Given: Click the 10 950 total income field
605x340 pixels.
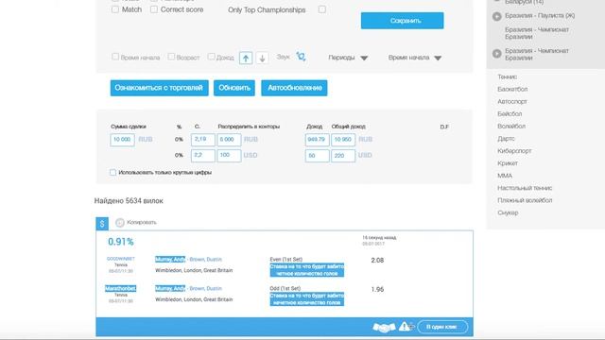Looking at the screenshot, I should click(343, 140).
